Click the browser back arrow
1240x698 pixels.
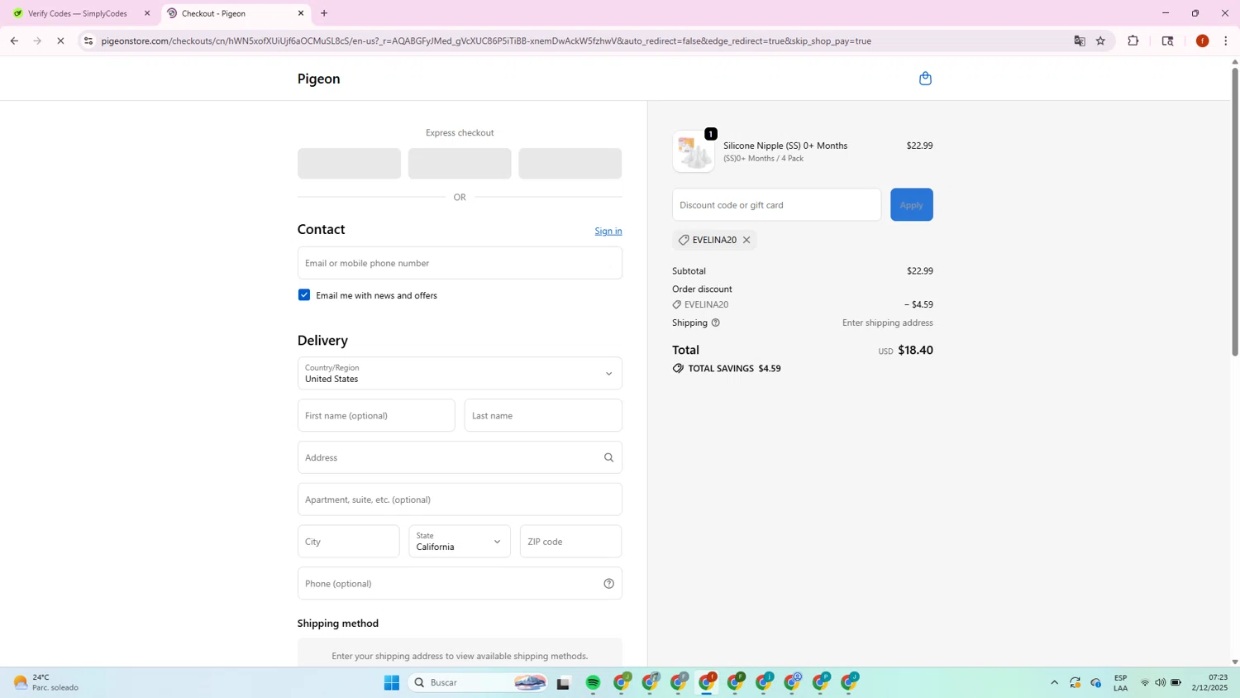[14, 41]
